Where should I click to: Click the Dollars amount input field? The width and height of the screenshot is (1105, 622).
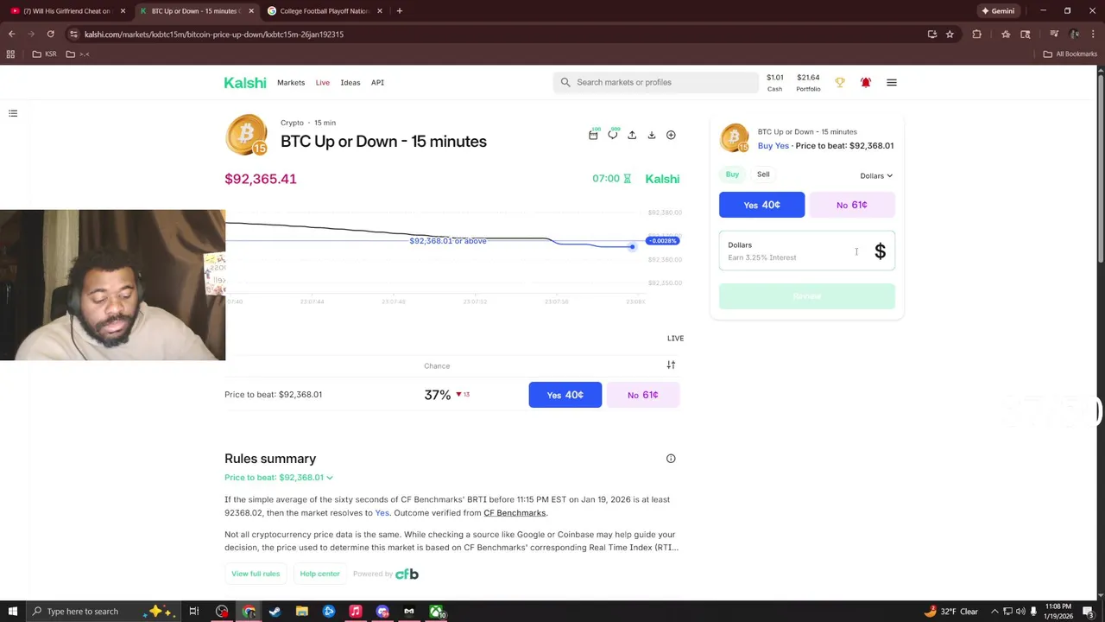point(807,251)
